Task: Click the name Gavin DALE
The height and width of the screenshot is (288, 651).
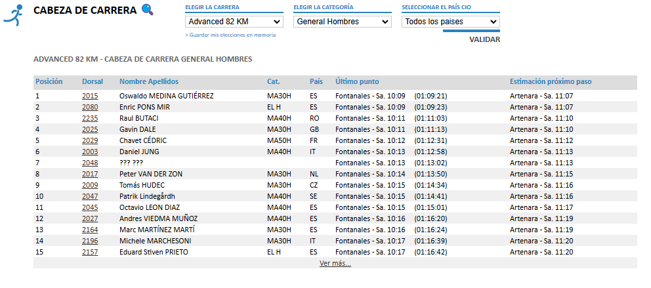Action: pos(137,129)
